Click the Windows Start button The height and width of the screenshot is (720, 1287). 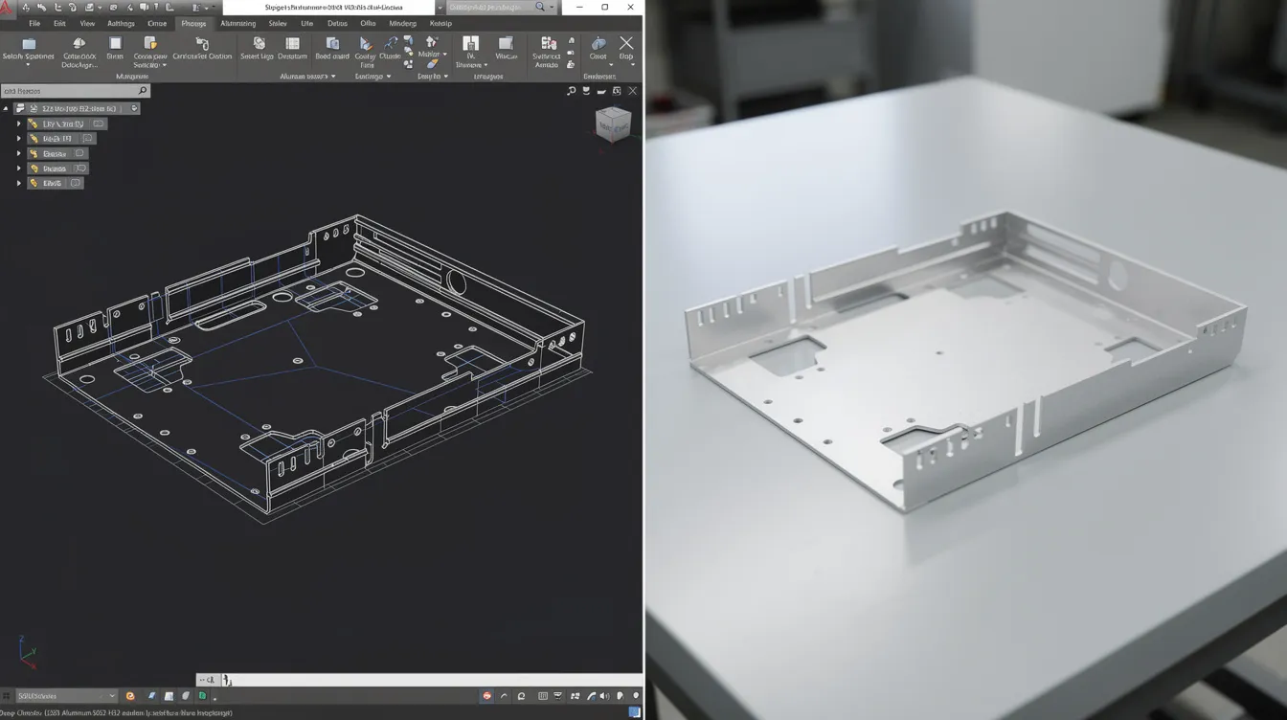[8, 696]
